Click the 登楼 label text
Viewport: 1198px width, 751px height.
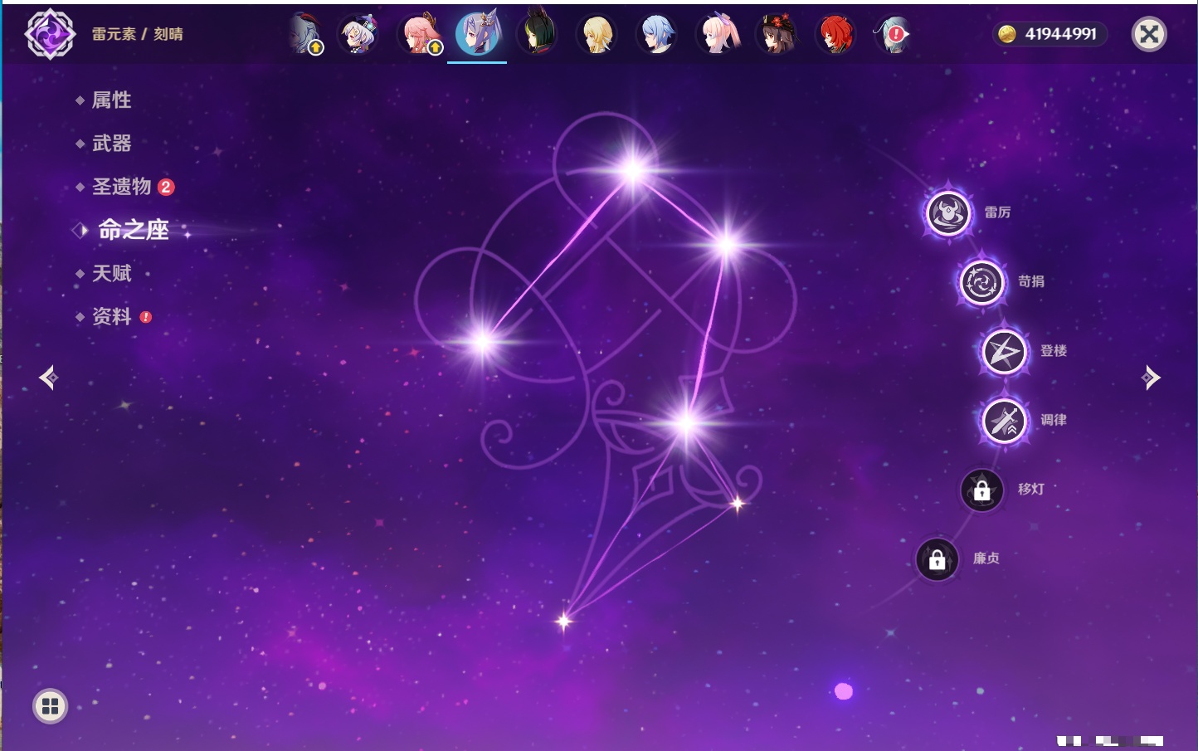point(1054,350)
